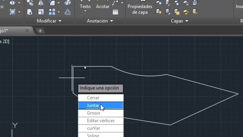Select the Offset (Desfase) tool icon

[68, 12]
